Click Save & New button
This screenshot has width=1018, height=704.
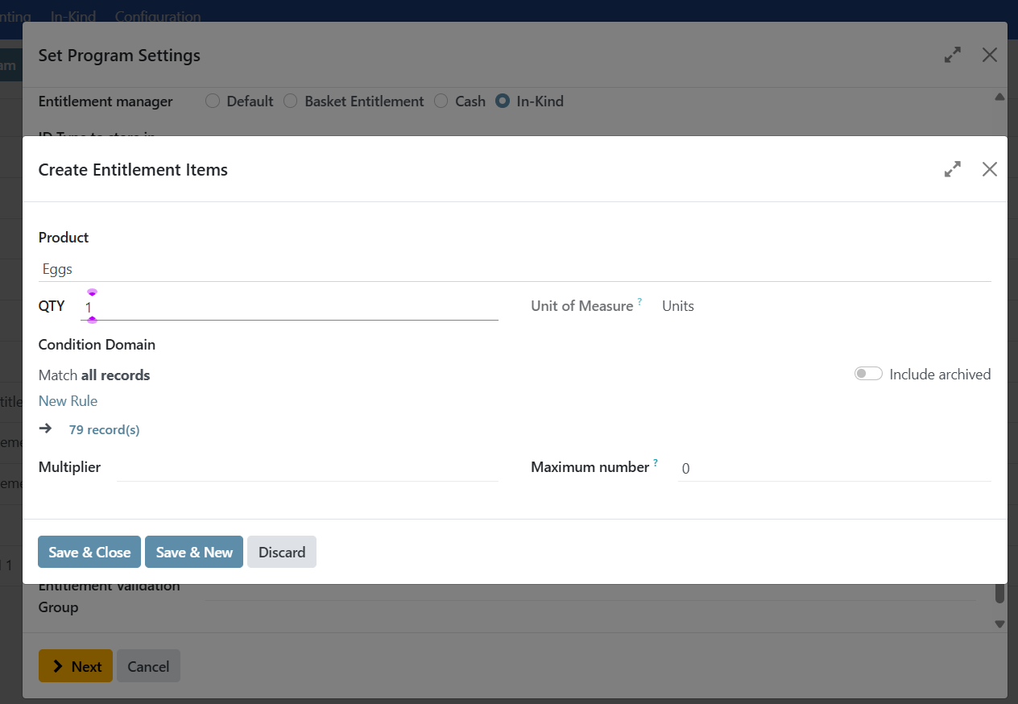194,553
